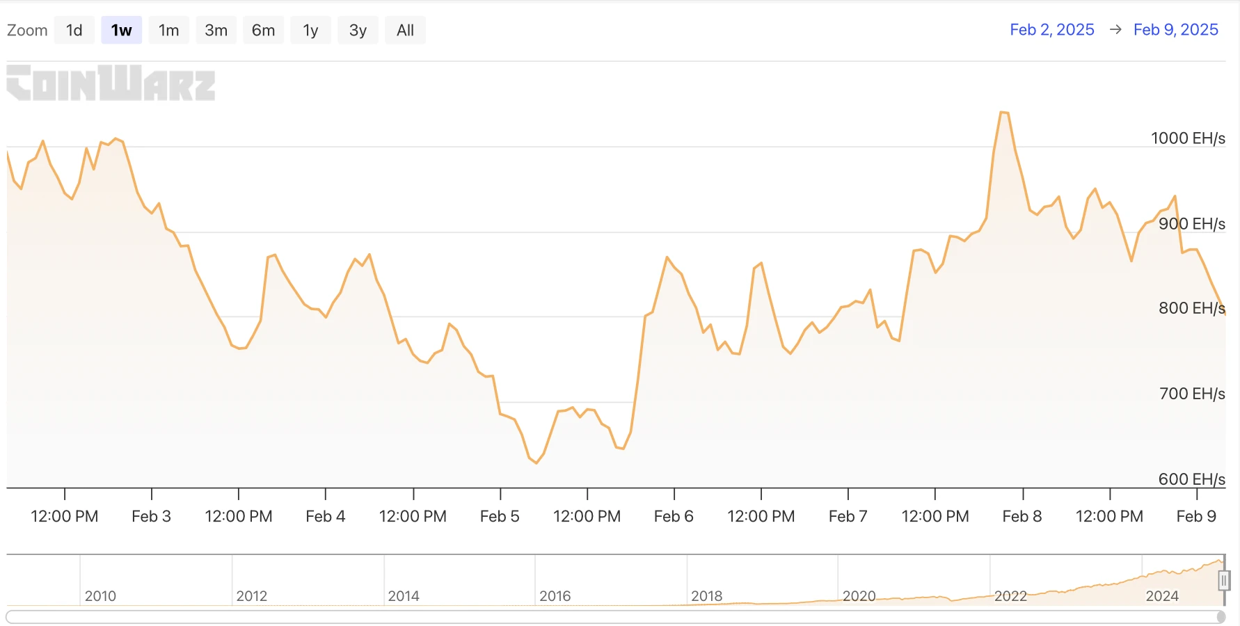1240x626 pixels.
Task: Click the 600 EH/s axis label
Action: coord(1192,479)
